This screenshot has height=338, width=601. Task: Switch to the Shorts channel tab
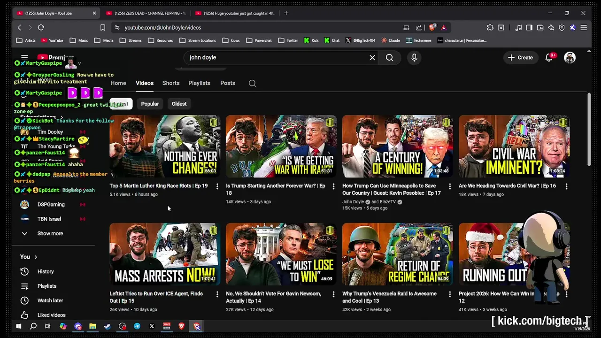point(171,83)
